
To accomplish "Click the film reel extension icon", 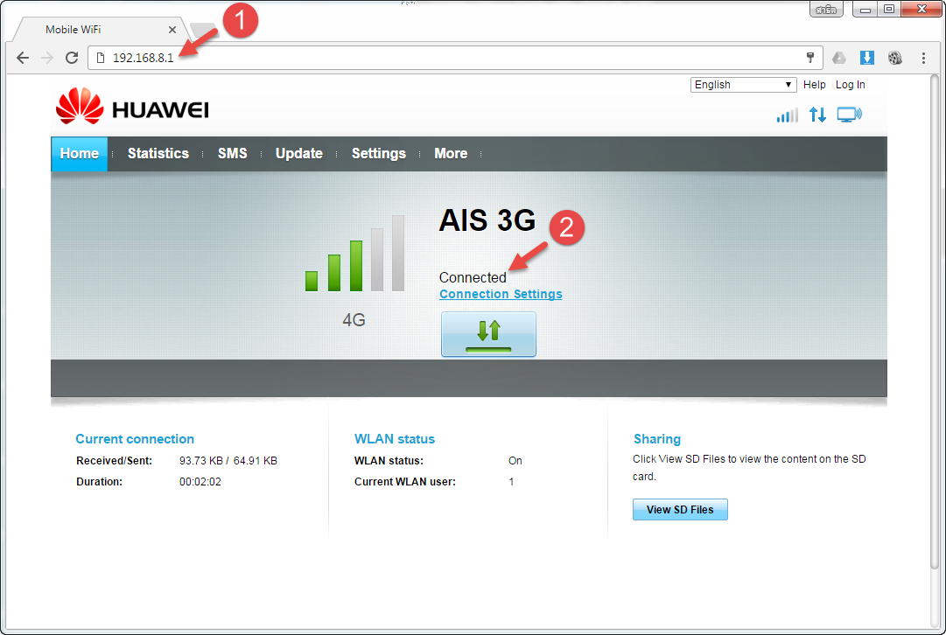I will pyautogui.click(x=894, y=58).
